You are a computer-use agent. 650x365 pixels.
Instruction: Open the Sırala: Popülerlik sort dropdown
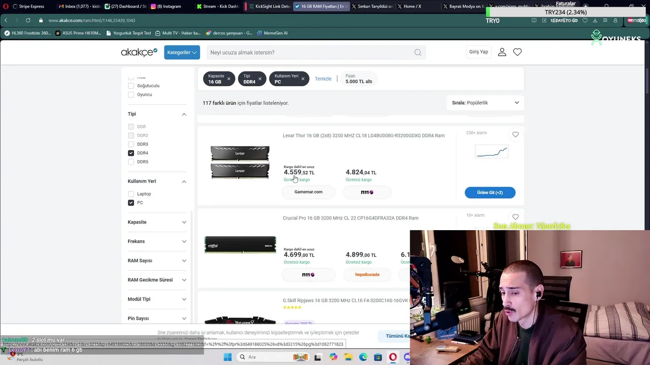click(485, 103)
